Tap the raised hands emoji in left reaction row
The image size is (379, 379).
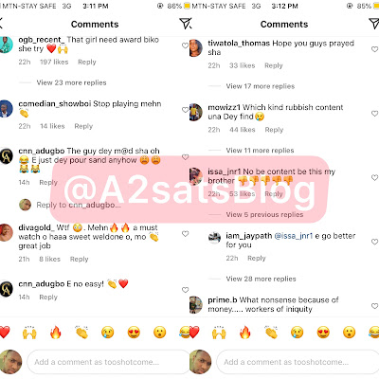point(29,333)
